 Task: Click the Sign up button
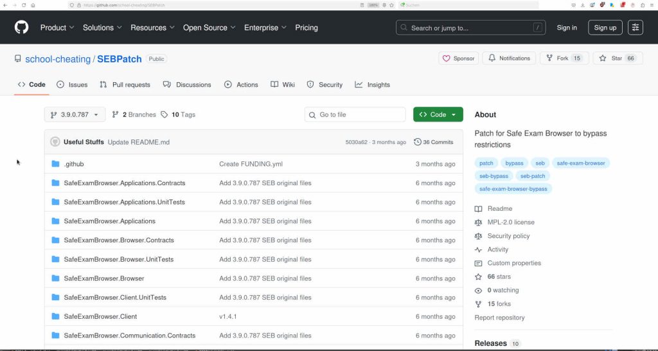pyautogui.click(x=605, y=28)
